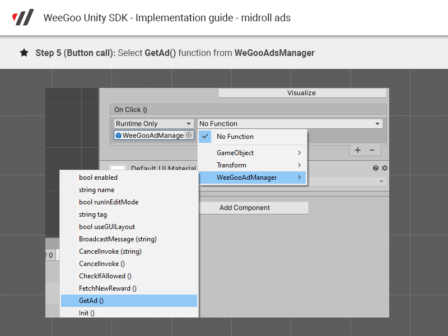The height and width of the screenshot is (336, 448).
Task: Open the Runtime Only dropdown
Action: click(153, 124)
